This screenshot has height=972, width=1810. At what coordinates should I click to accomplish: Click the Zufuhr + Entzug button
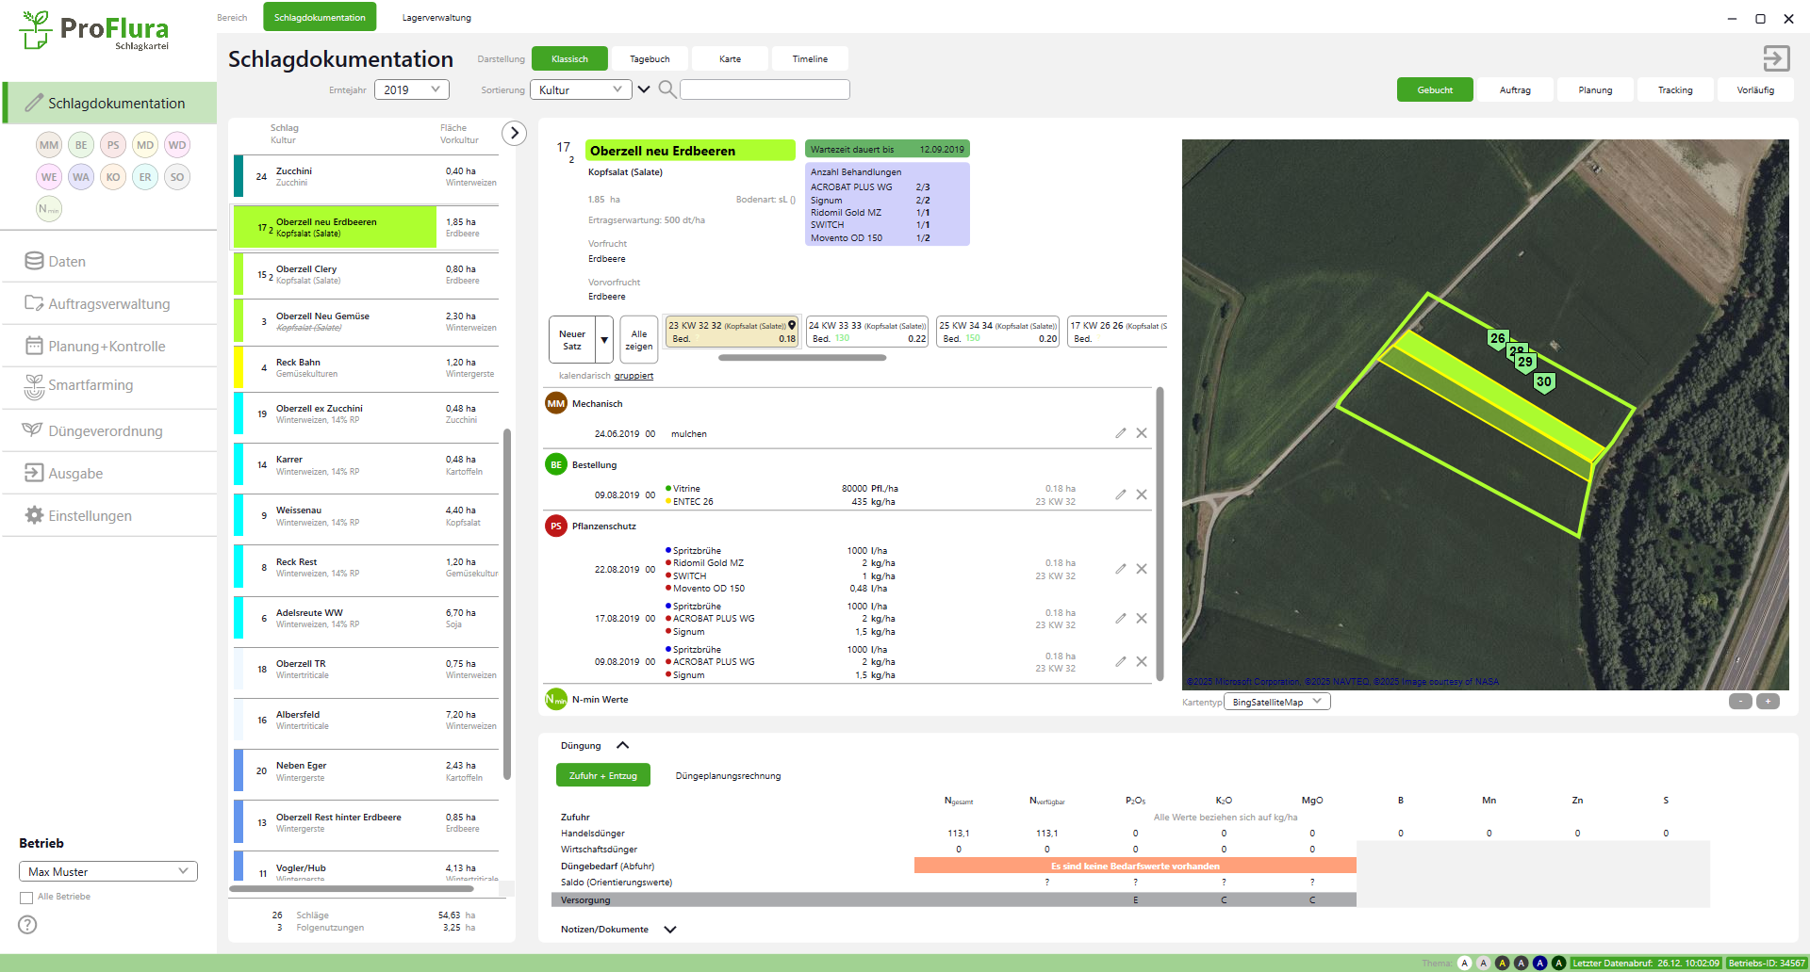602,776
